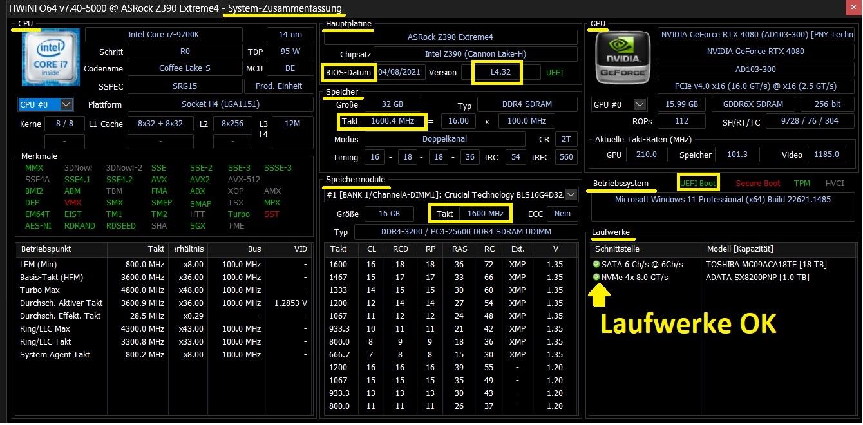Click the TPM label
The width and height of the screenshot is (863, 425).
coord(802,184)
